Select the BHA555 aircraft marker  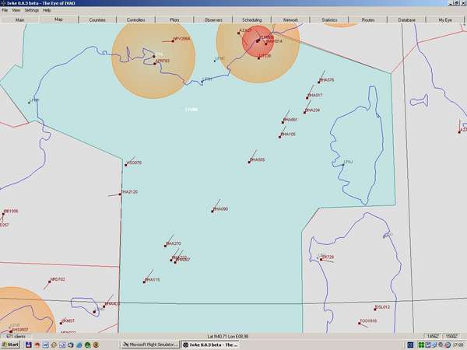click(x=249, y=163)
